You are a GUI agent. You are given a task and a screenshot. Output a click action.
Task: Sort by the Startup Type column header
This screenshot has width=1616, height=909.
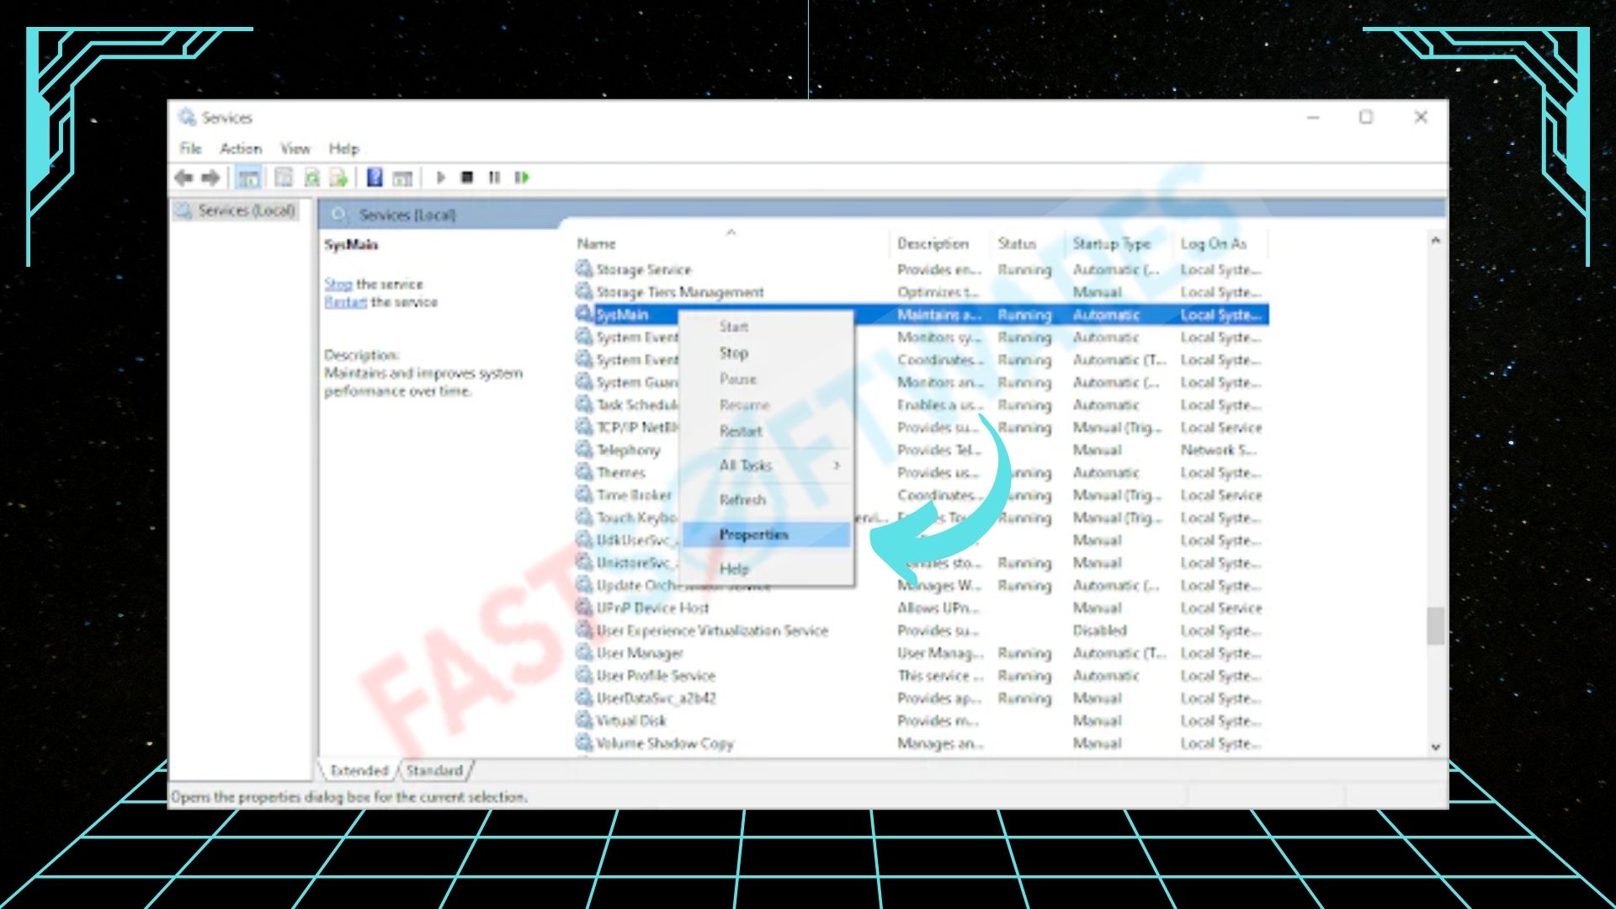pyautogui.click(x=1119, y=243)
